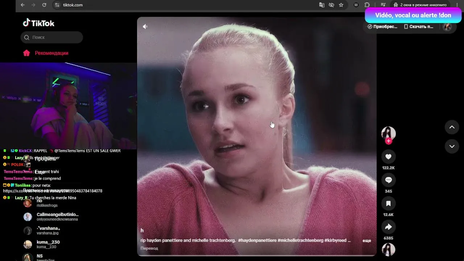464x261 pixels.
Task: Focus the Поиск search field
Action: 52,37
